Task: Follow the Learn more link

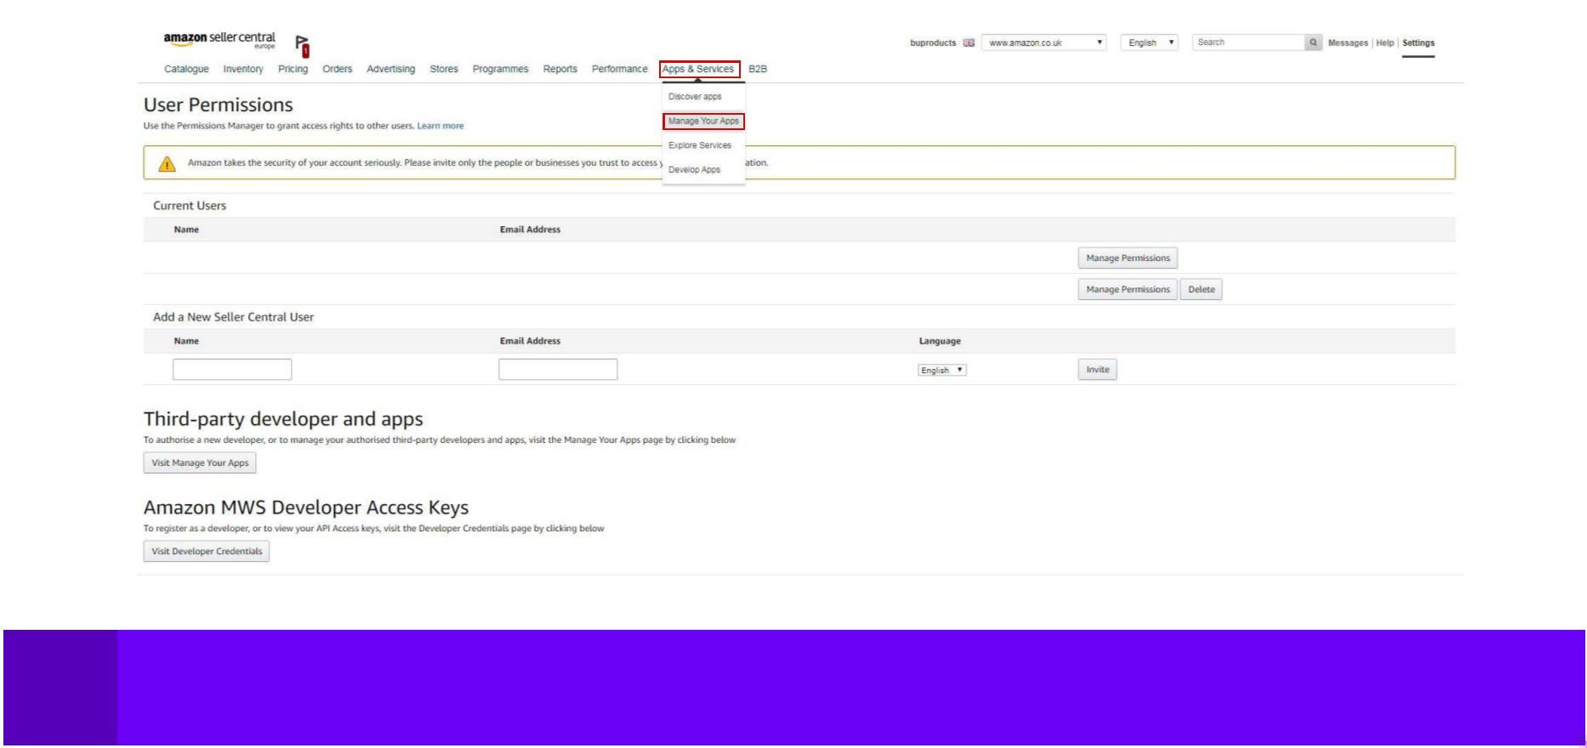Action: pos(440,126)
